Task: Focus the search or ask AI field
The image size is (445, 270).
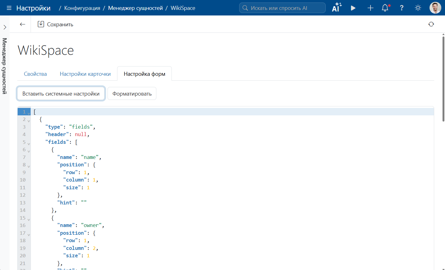Action: 282,8
